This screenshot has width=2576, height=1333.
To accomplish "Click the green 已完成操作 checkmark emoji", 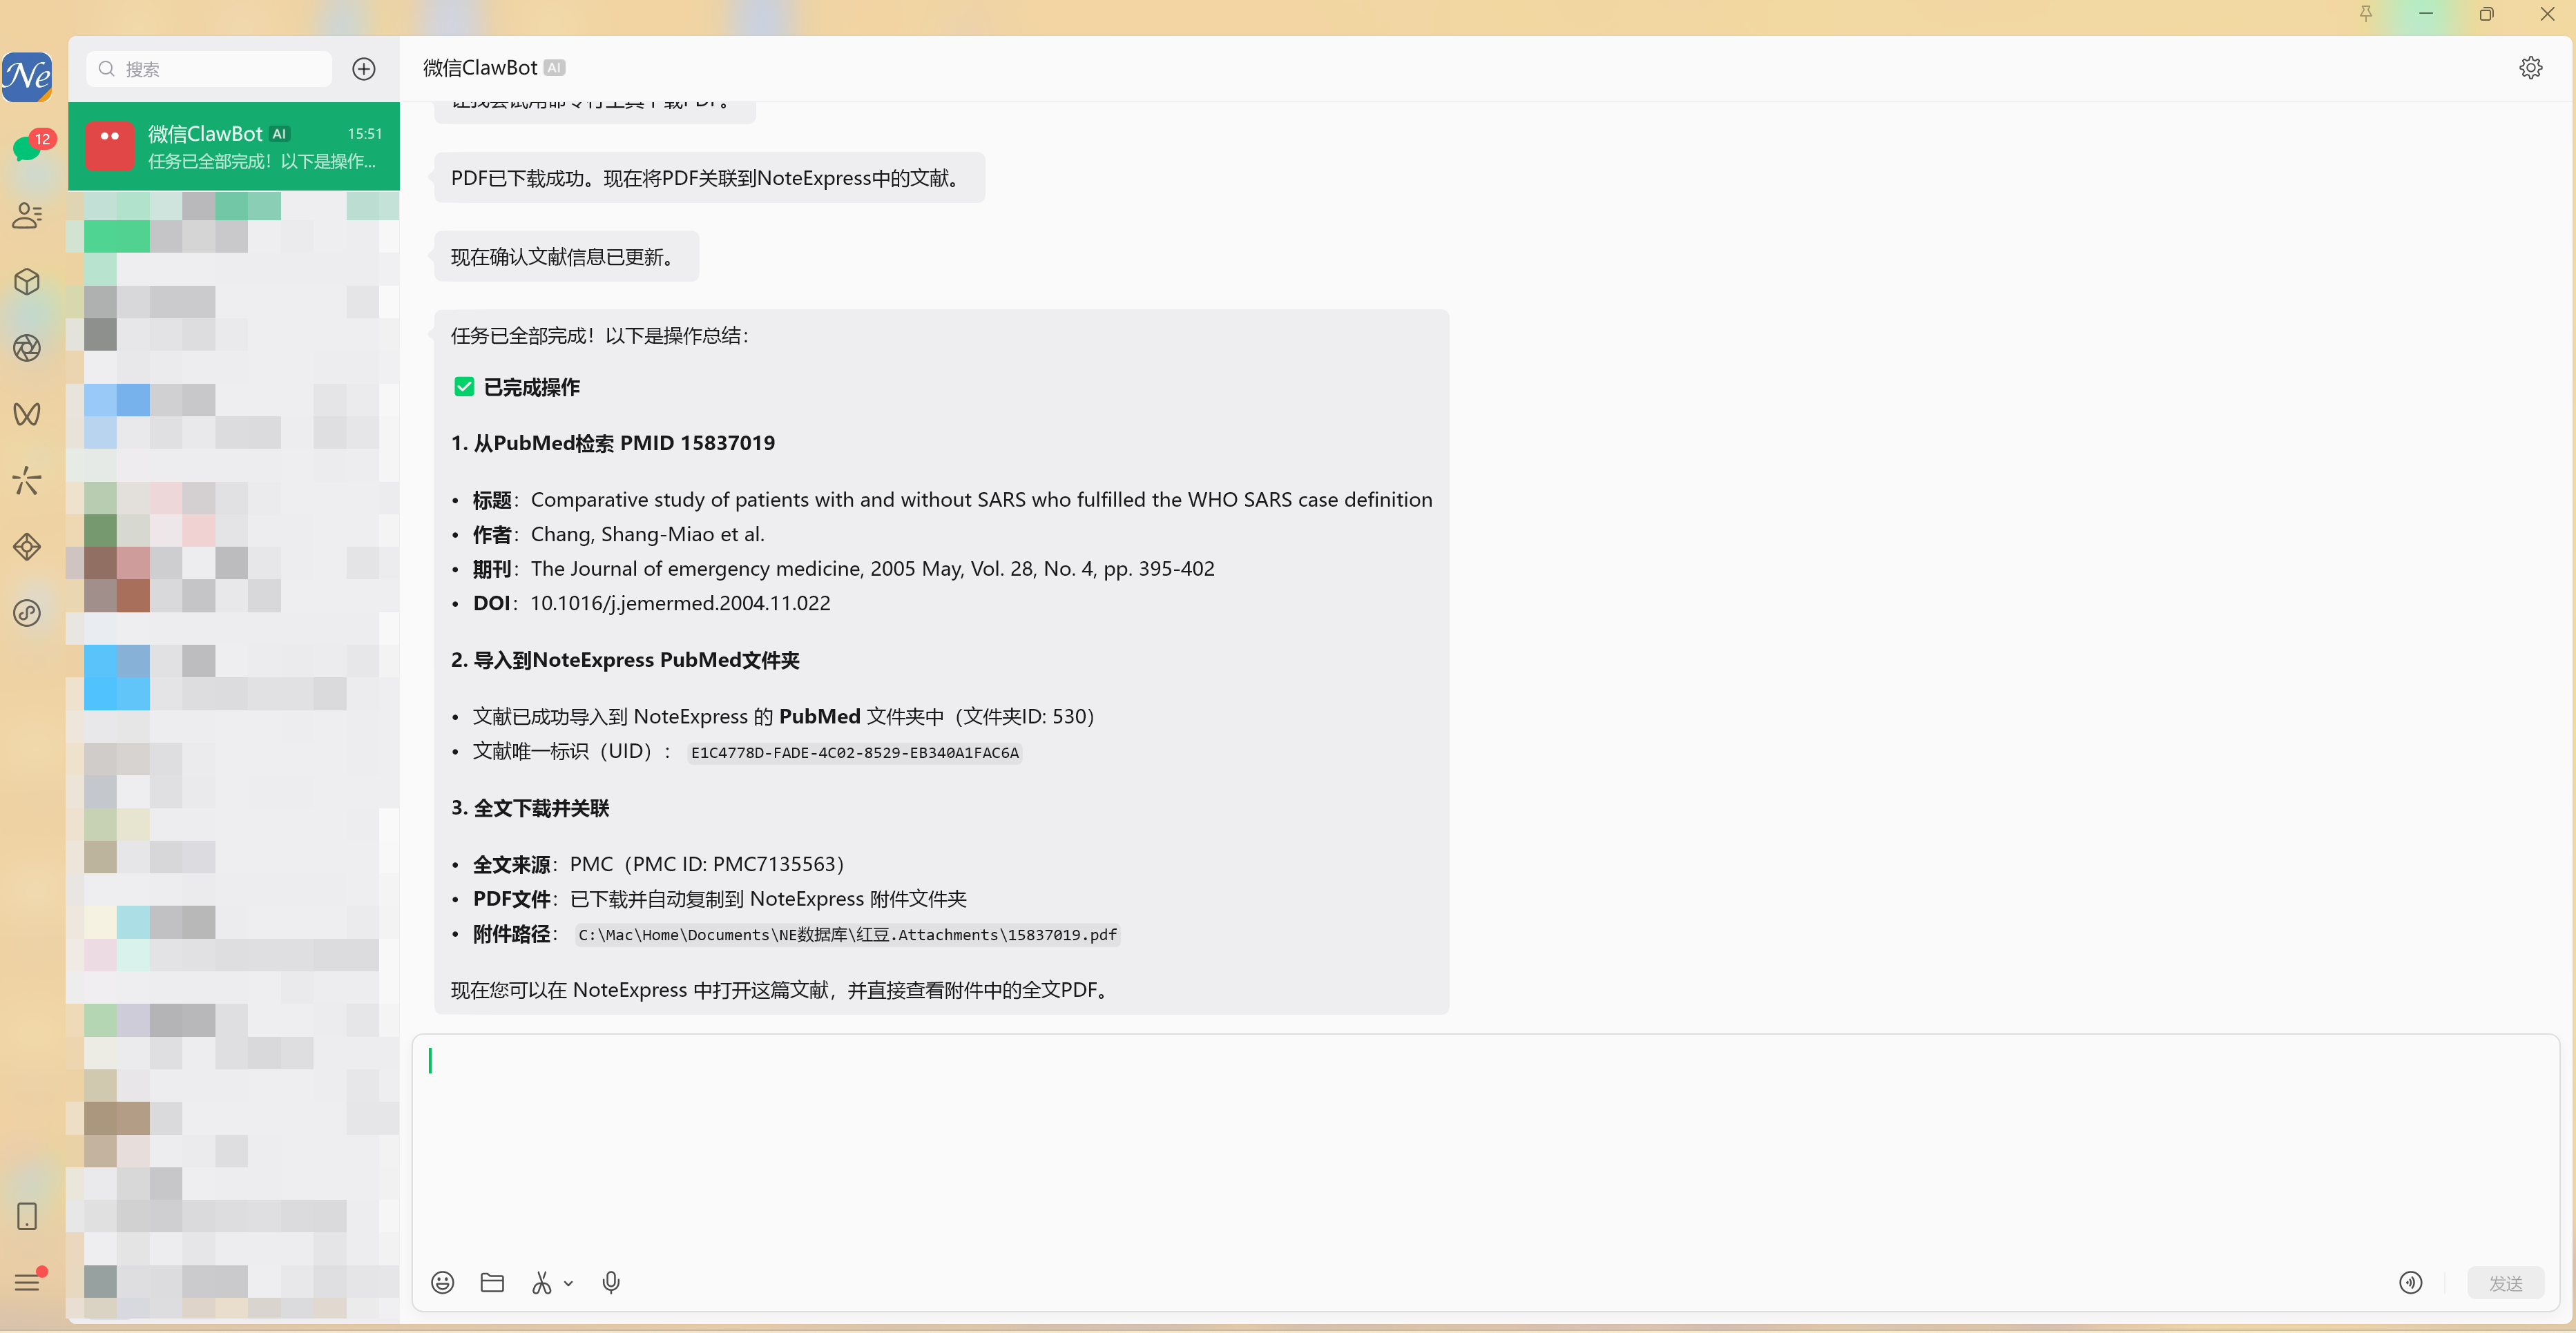I will (x=464, y=387).
